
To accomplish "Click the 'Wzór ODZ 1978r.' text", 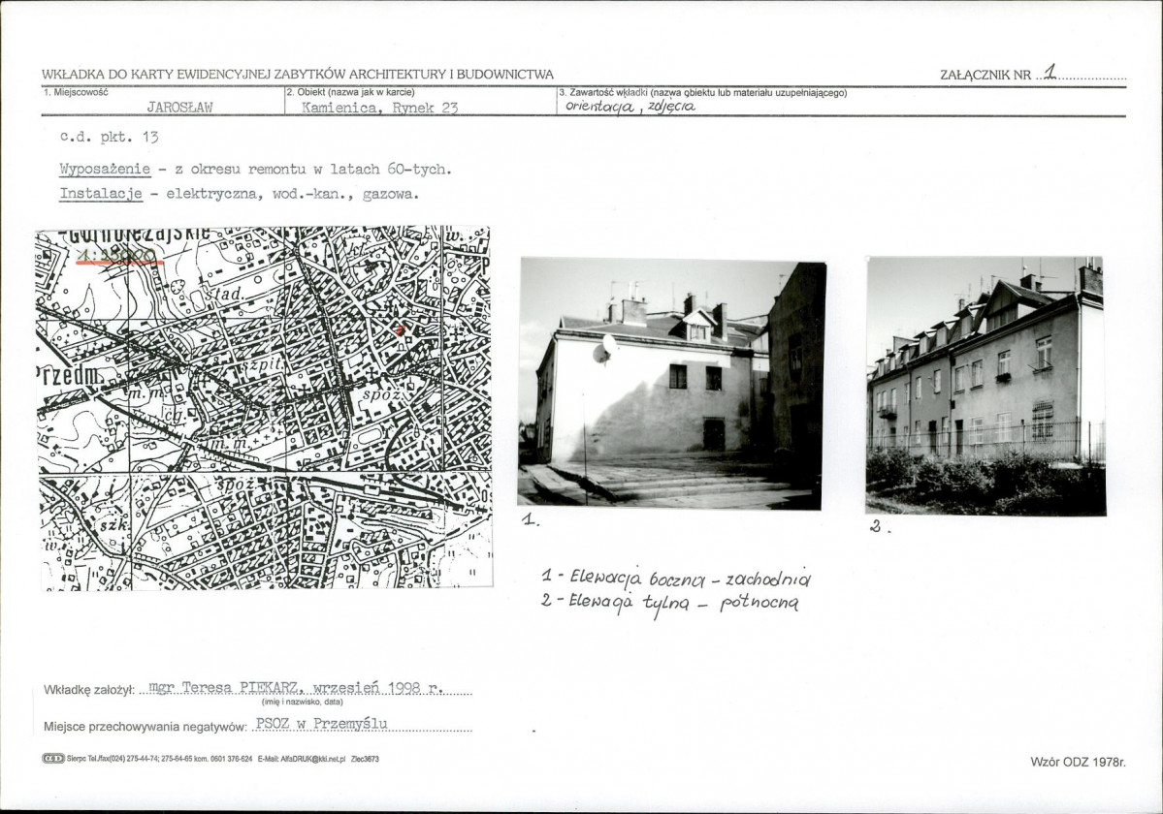I will [x=1078, y=762].
